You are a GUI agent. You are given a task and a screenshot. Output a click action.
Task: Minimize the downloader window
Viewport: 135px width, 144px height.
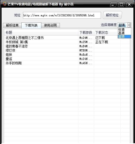[113, 4]
